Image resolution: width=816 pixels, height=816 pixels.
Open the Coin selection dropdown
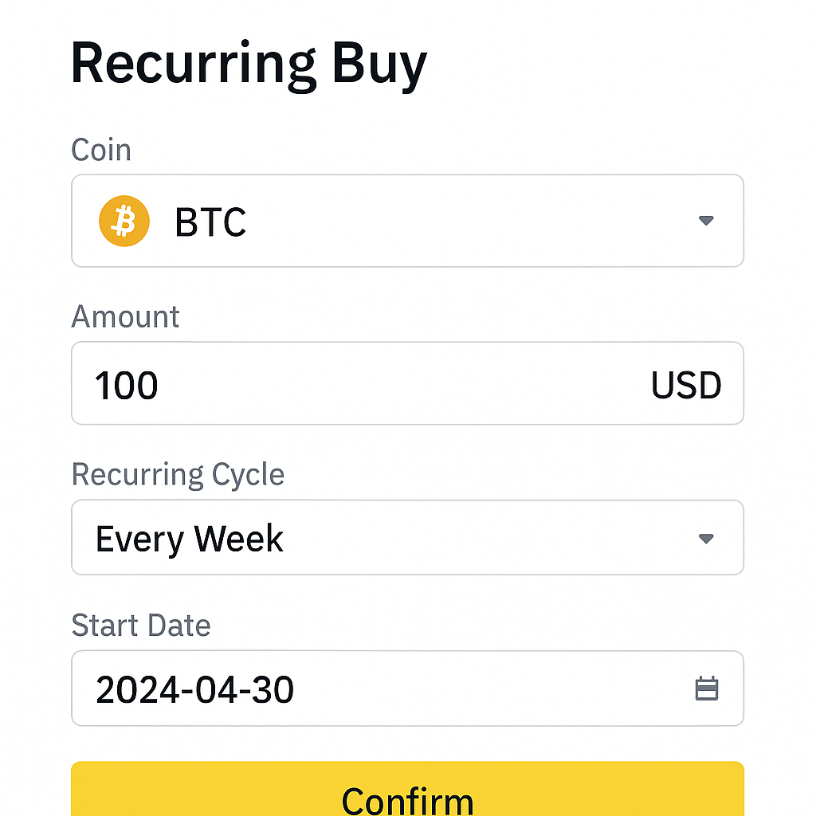point(706,221)
